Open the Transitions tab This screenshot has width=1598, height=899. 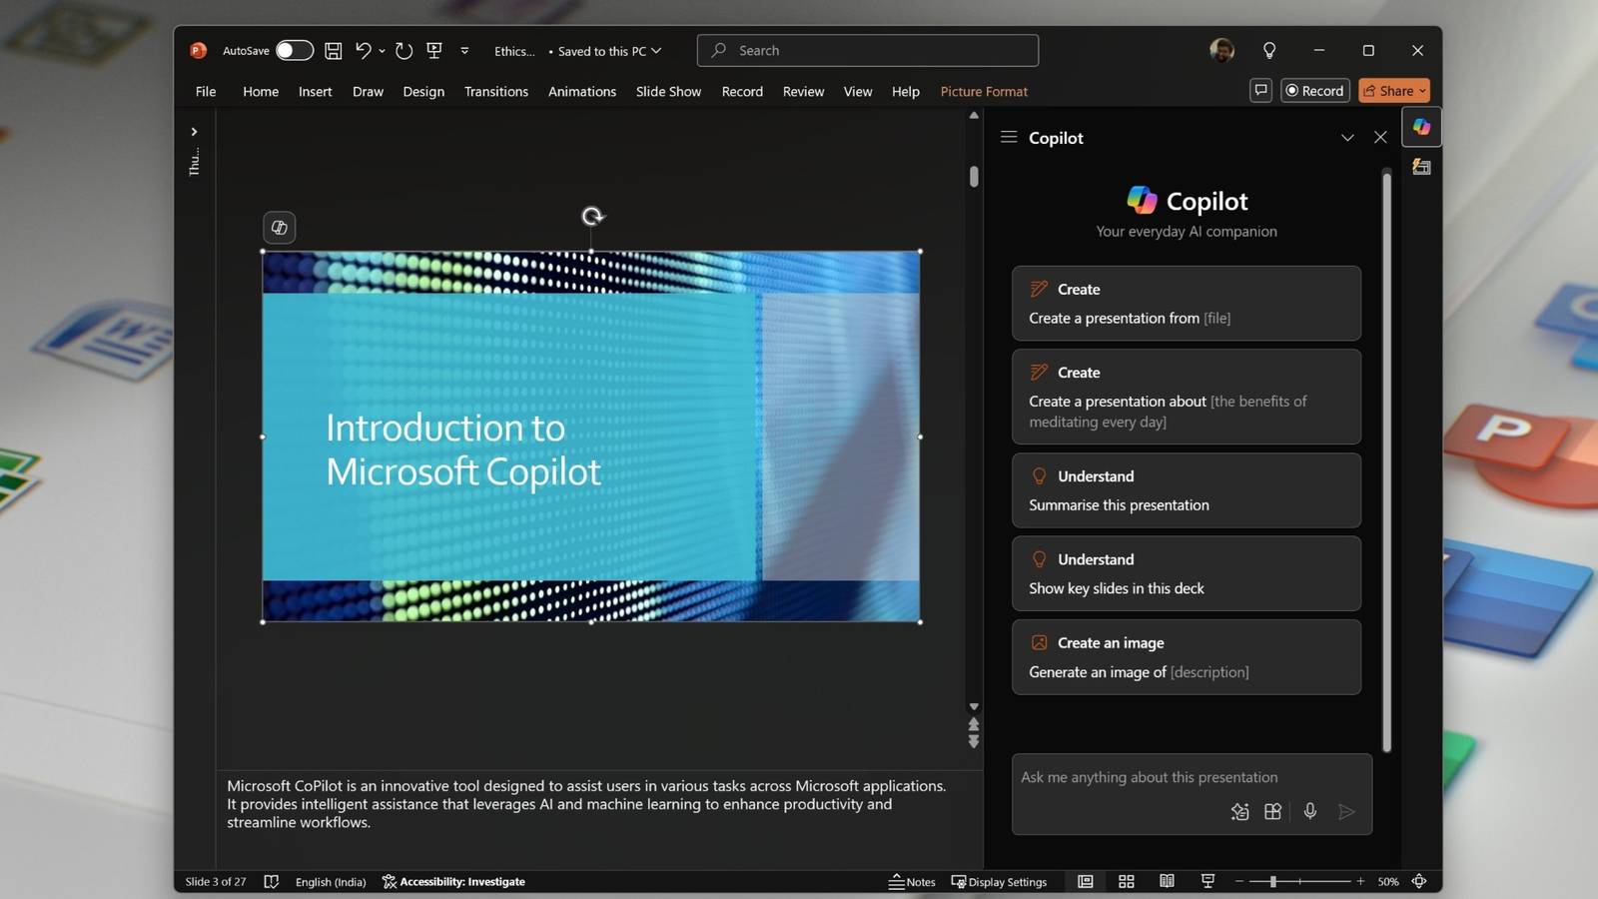[x=496, y=91]
